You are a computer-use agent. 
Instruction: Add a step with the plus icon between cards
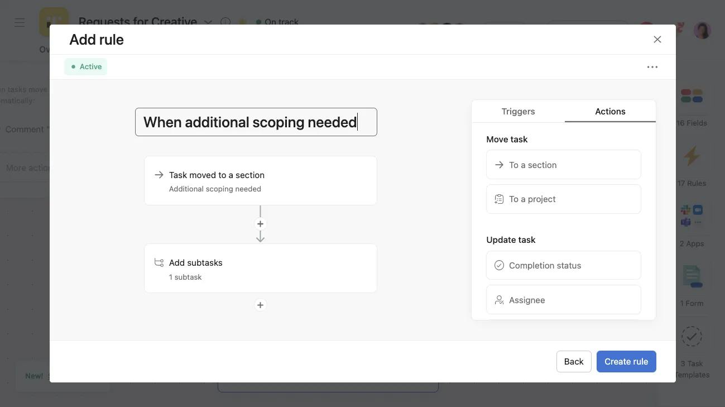click(260, 223)
